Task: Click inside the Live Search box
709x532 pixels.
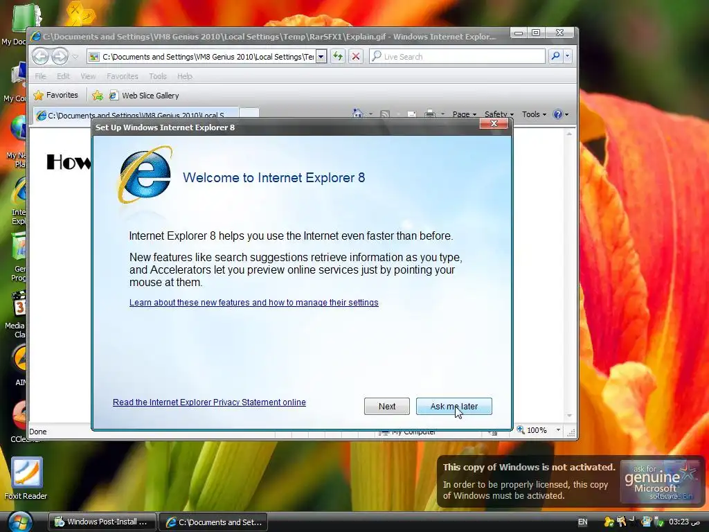Action: [x=457, y=57]
